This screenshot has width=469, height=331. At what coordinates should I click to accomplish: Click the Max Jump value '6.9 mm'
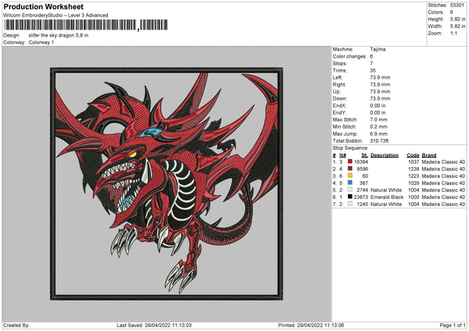click(378, 133)
